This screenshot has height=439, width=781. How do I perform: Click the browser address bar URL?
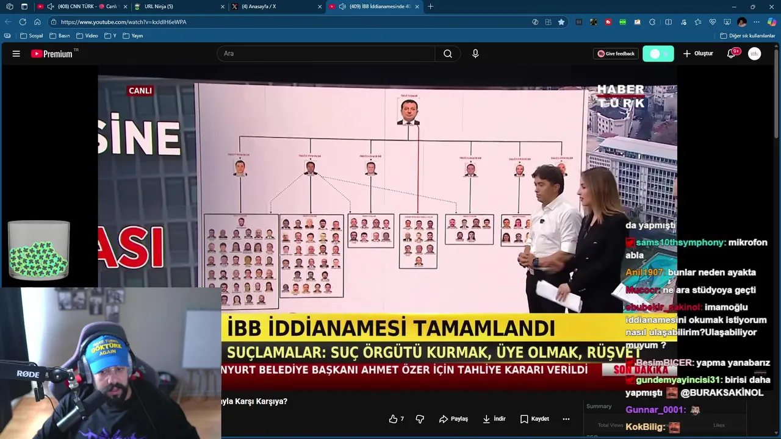pos(124,22)
